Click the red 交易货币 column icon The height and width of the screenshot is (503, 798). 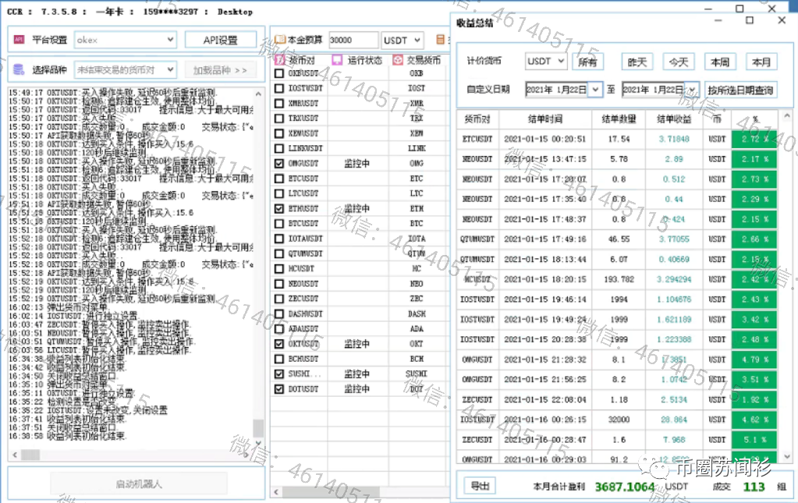coord(399,59)
